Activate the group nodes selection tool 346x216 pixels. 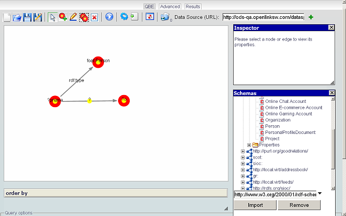coord(84,17)
